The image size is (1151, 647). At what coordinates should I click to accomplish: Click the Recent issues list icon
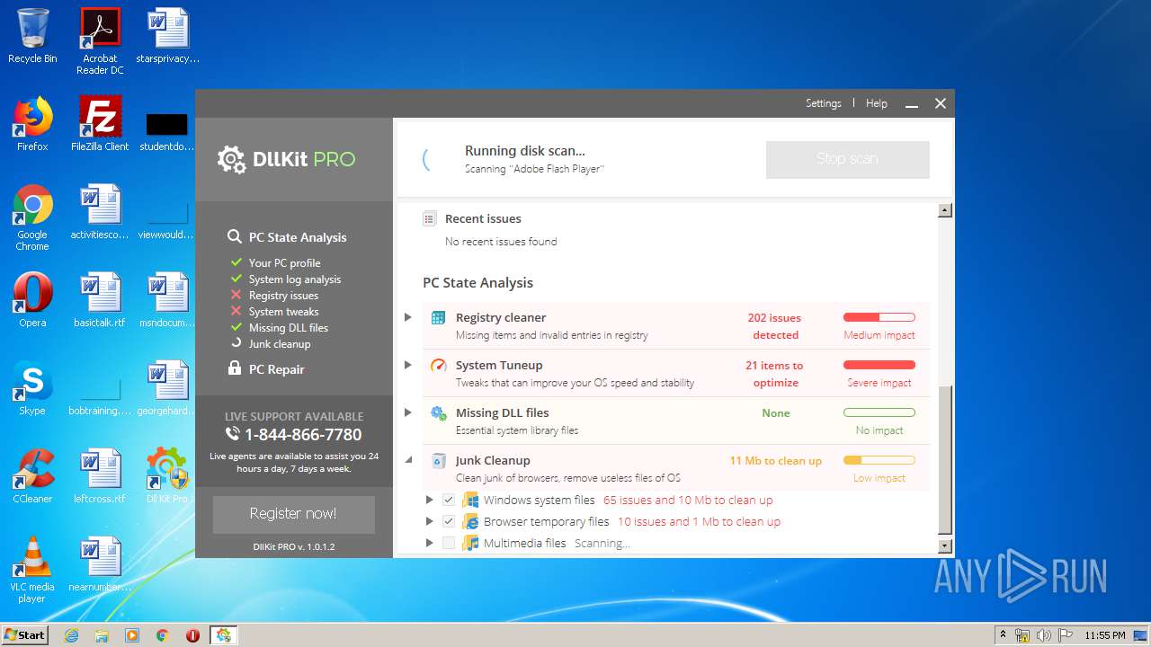coord(430,218)
